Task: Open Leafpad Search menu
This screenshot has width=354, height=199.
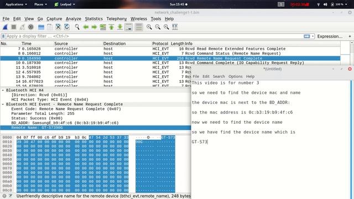Action: point(219,76)
